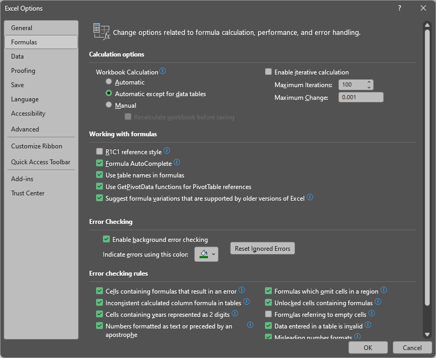The width and height of the screenshot is (436, 358).
Task: Enable Formulas referring to empty cells
Action: [x=268, y=314]
